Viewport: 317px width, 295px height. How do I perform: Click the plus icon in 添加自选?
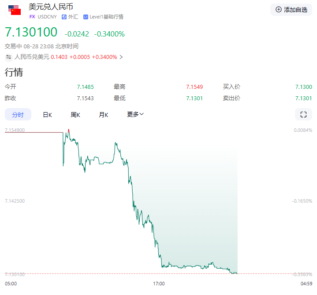coord(278,9)
